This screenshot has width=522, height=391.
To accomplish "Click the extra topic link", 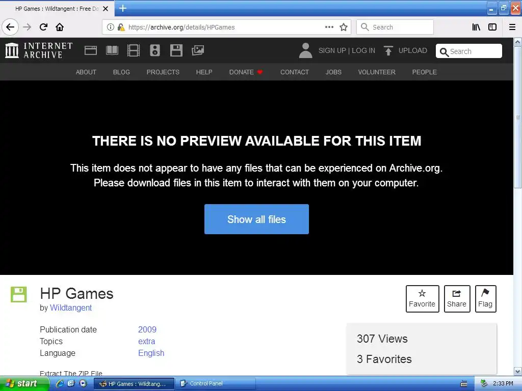I will (146, 342).
